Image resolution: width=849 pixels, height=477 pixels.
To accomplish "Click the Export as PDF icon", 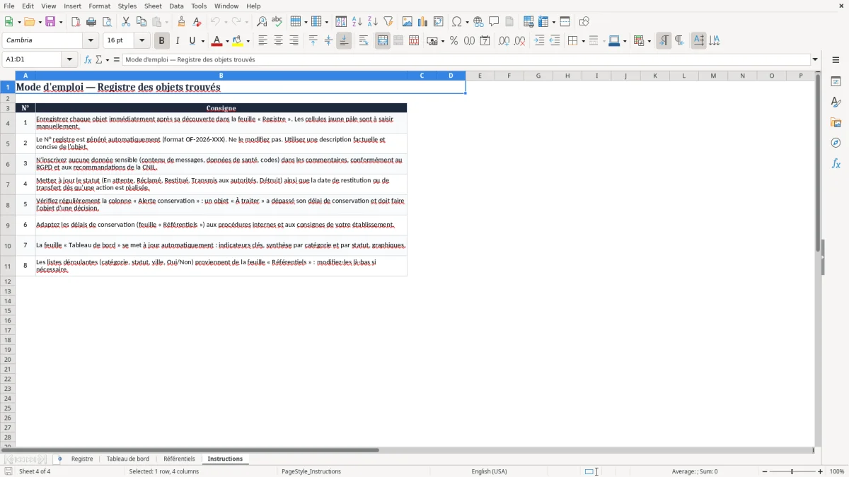I will (x=76, y=22).
